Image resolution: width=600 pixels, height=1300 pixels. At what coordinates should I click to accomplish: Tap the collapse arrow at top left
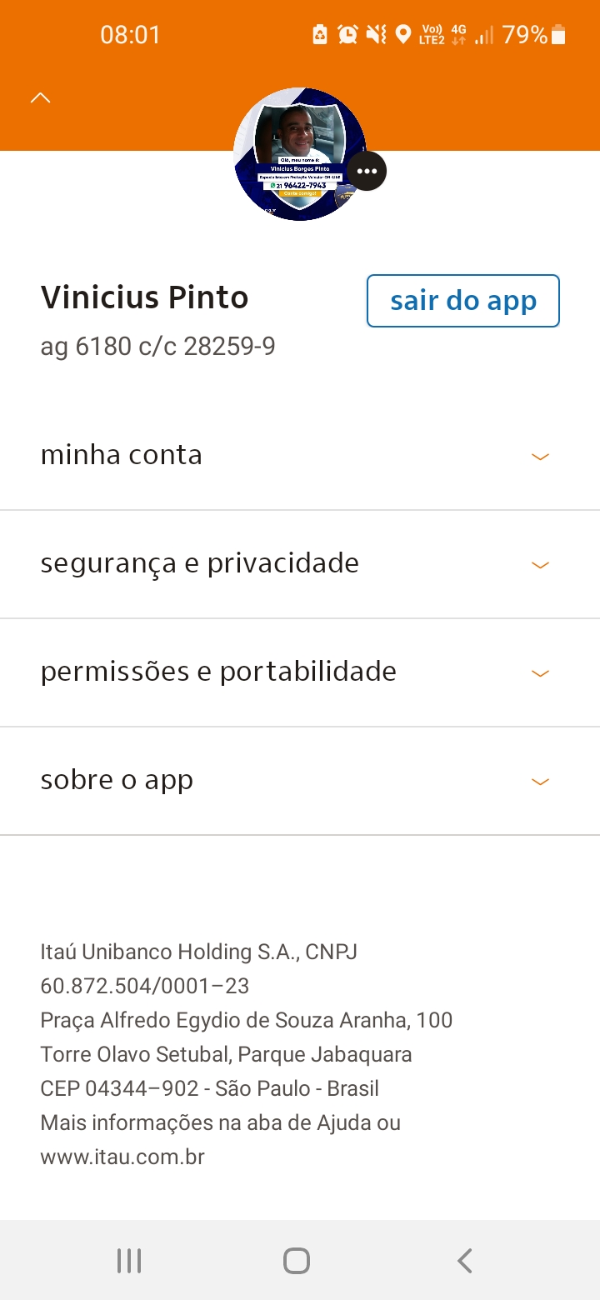pyautogui.click(x=40, y=98)
